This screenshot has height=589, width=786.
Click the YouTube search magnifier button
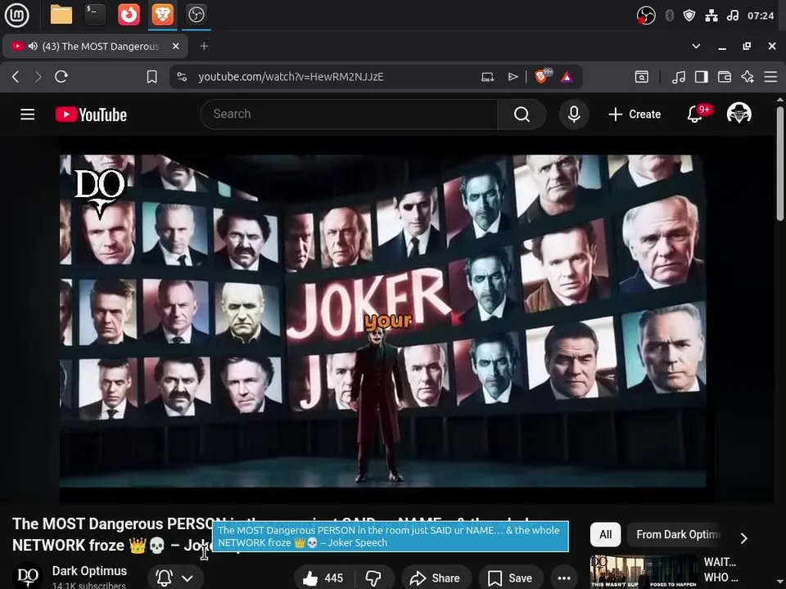(522, 115)
